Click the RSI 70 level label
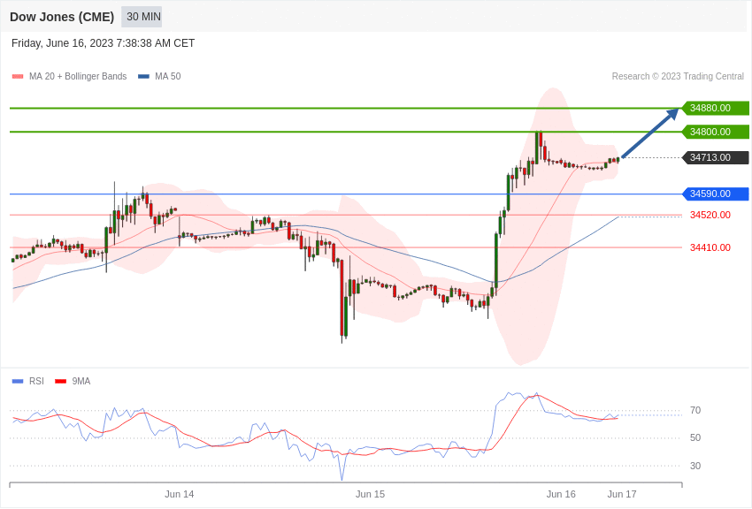Viewport: 752px width, 509px height. 695,410
